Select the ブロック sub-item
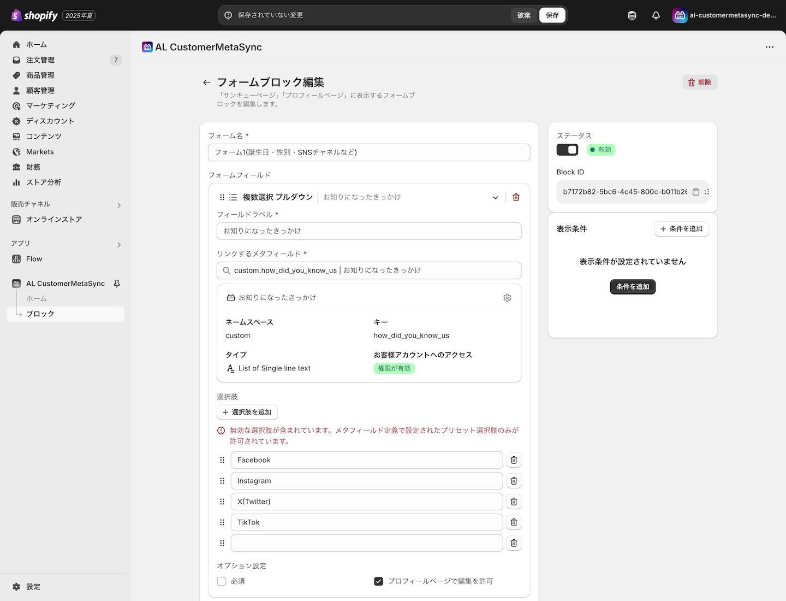 coord(65,314)
